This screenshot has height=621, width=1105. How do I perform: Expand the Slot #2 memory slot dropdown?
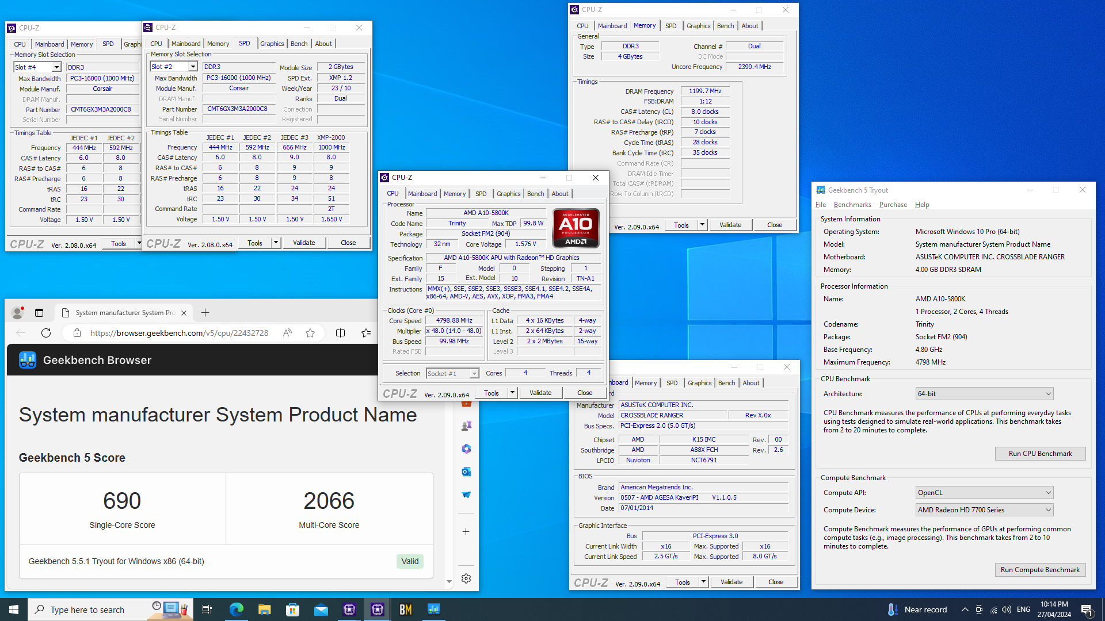point(193,67)
